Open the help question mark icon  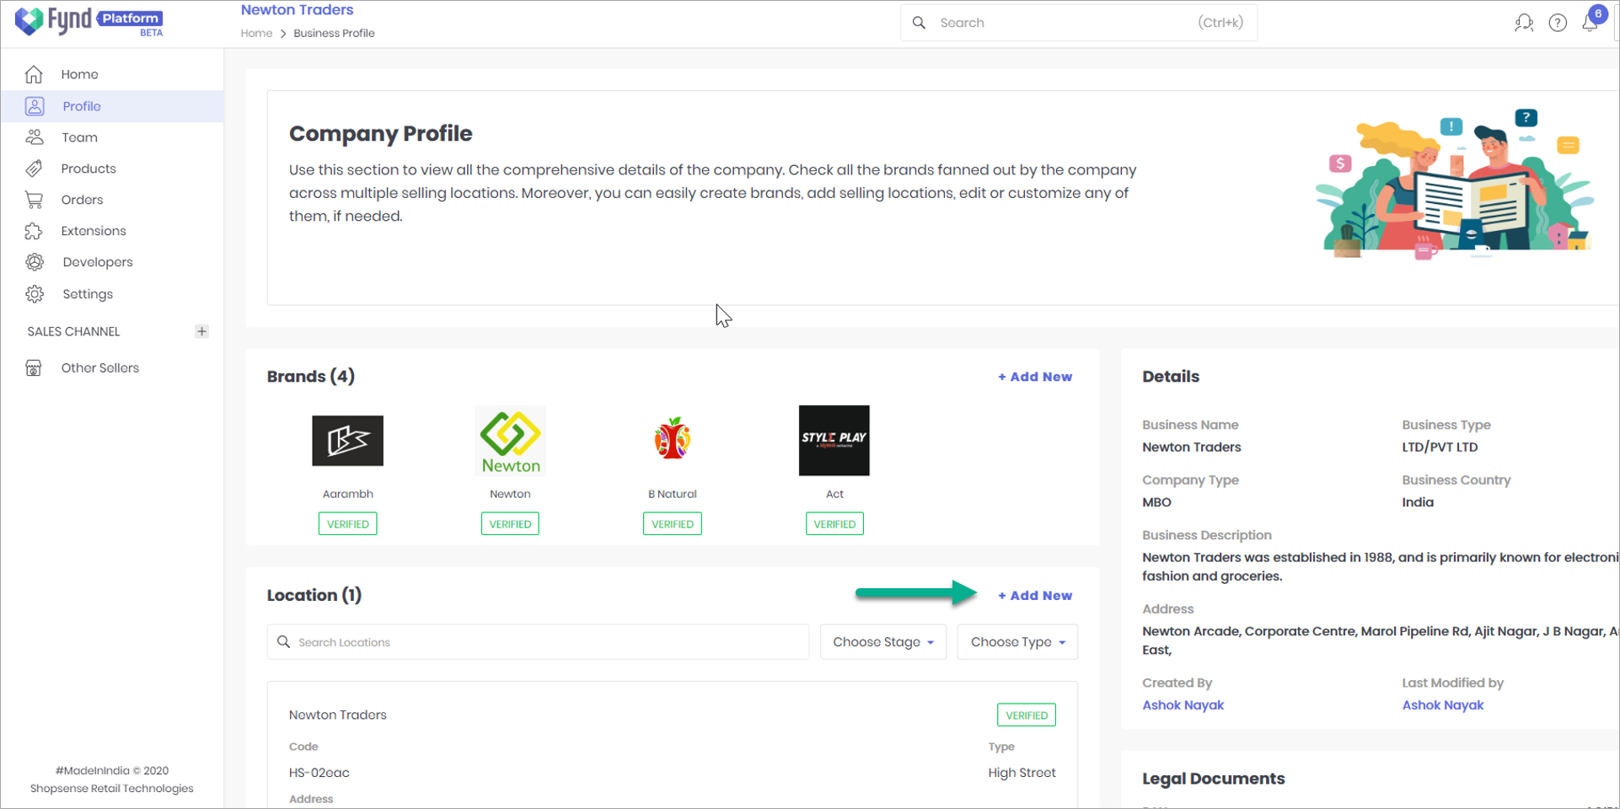tap(1558, 23)
